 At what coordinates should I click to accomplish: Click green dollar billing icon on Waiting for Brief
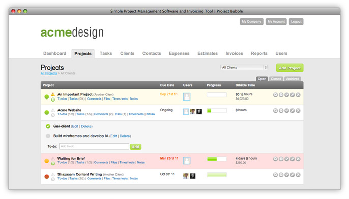[53, 164]
